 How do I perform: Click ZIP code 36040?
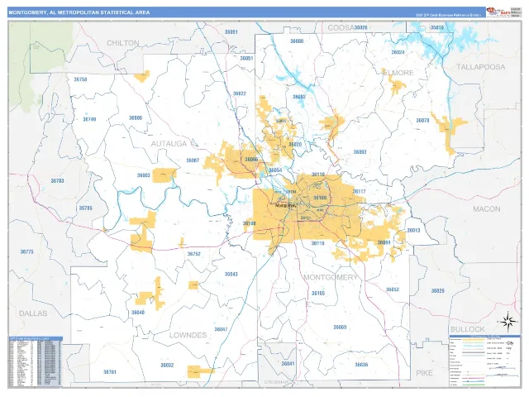(x=138, y=313)
